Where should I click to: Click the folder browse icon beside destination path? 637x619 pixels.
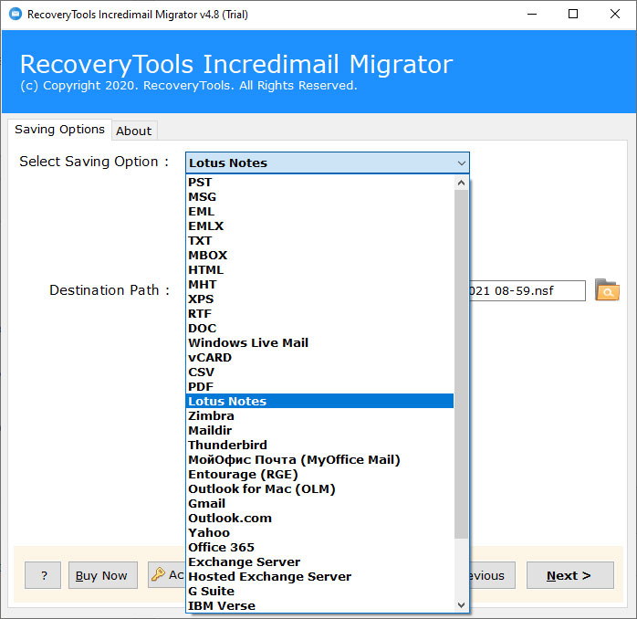point(607,290)
